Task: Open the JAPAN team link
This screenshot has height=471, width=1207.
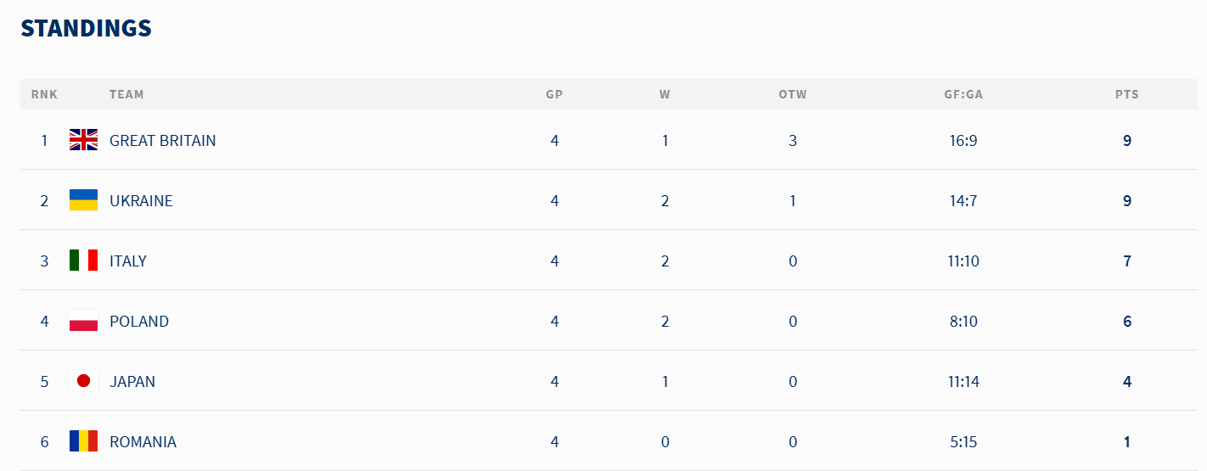Action: (x=132, y=381)
